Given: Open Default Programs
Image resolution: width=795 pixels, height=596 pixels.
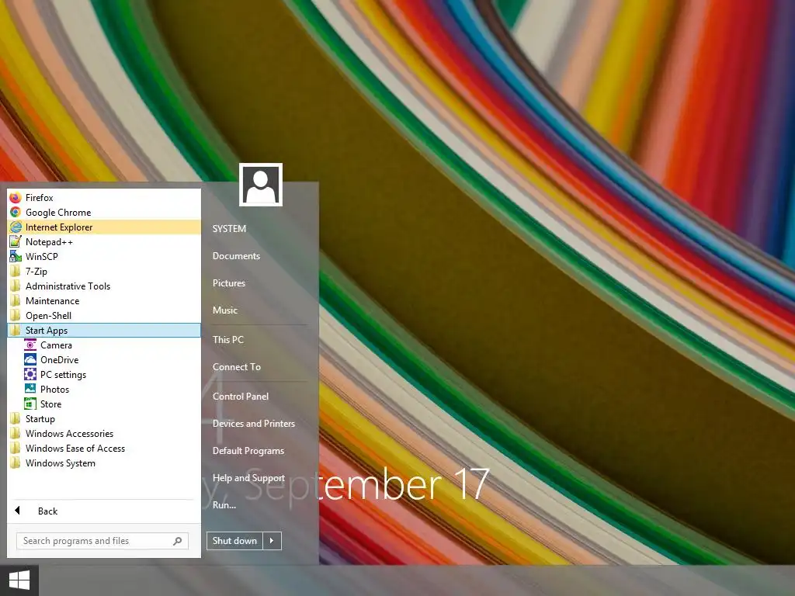Looking at the screenshot, I should pyautogui.click(x=248, y=451).
